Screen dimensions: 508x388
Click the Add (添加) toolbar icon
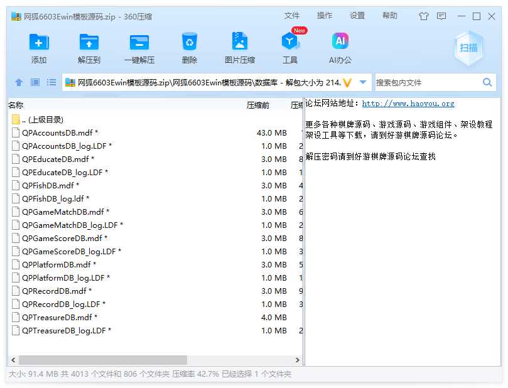point(39,42)
